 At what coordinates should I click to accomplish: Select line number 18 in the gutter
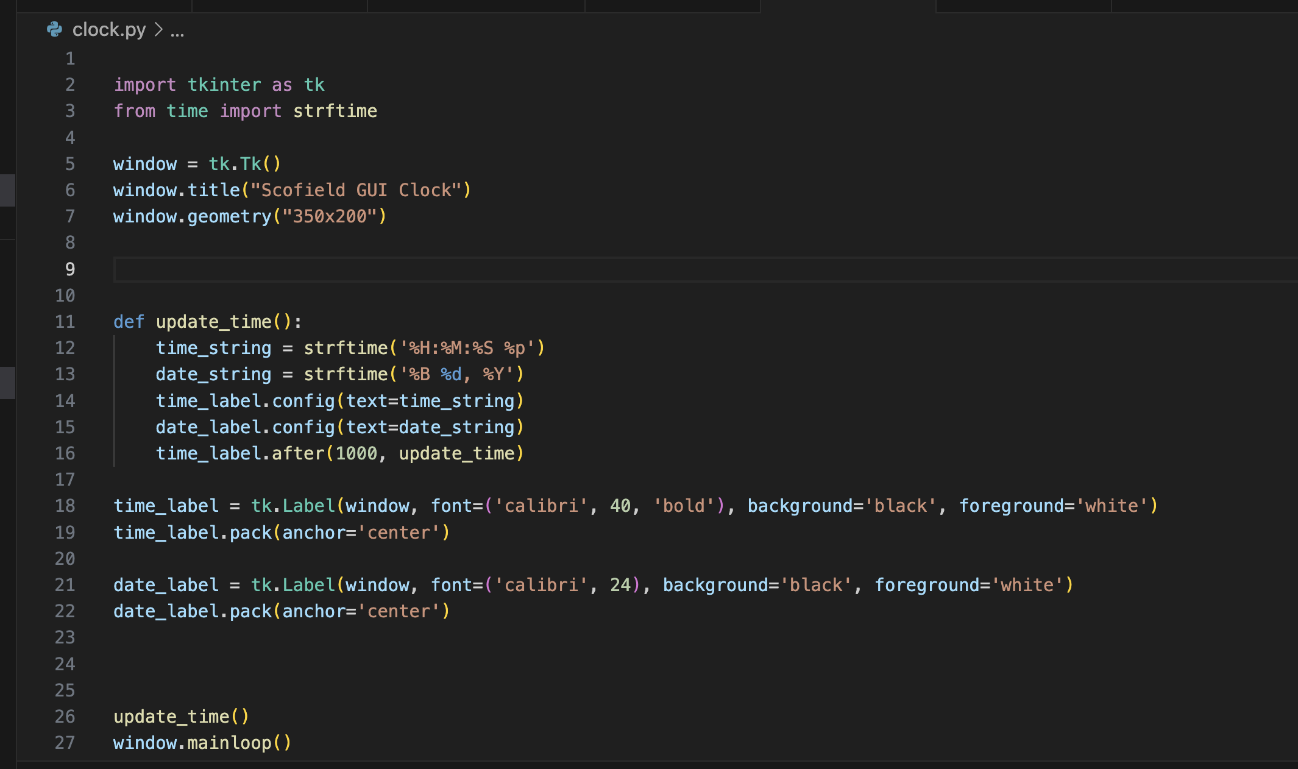[x=65, y=506]
